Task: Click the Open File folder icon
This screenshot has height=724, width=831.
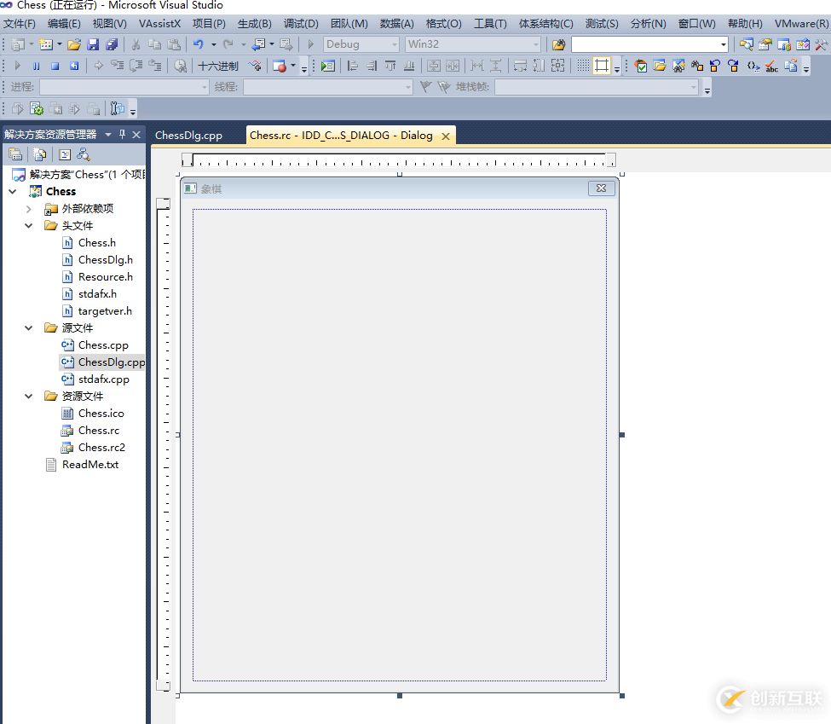Action: point(74,44)
